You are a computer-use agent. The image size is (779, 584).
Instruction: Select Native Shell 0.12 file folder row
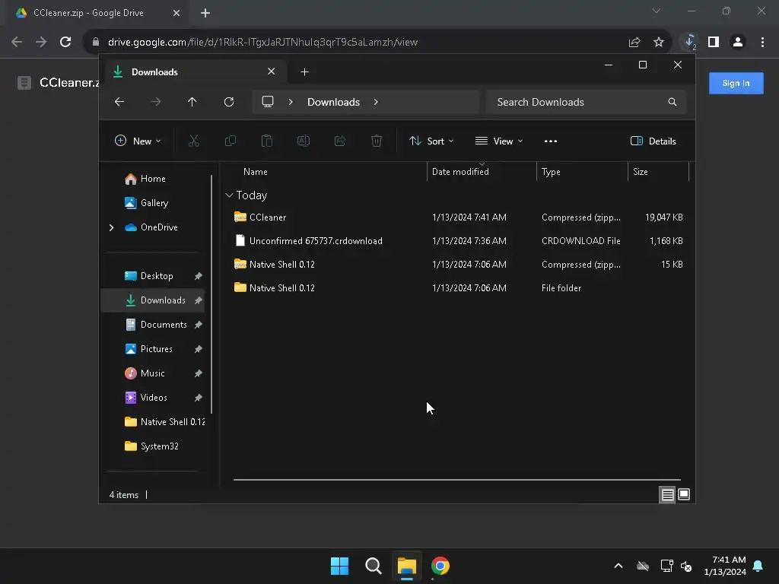(457, 288)
